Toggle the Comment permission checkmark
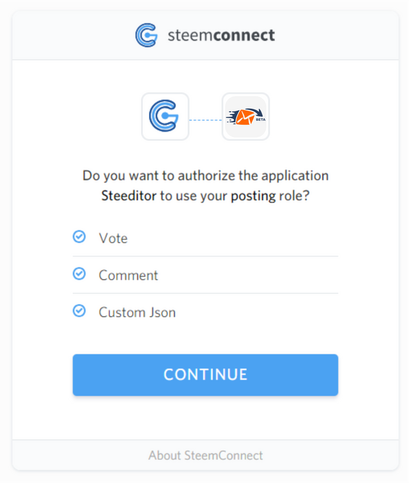The image size is (409, 483). click(x=79, y=274)
